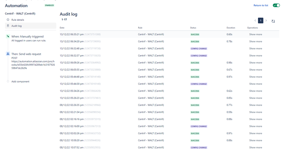Open the Audit log sidebar item
This screenshot has height=149, width=287.
point(30,26)
